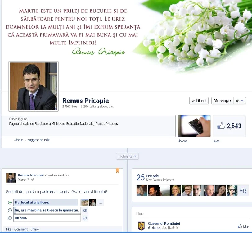Screen dimensions: 252x233
Task: Click the thumbs-up Likes box showing 2,543
Action: (229, 126)
